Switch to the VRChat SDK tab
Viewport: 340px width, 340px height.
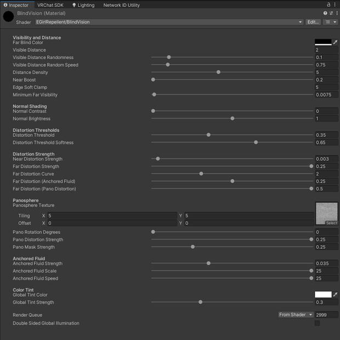[x=50, y=5]
